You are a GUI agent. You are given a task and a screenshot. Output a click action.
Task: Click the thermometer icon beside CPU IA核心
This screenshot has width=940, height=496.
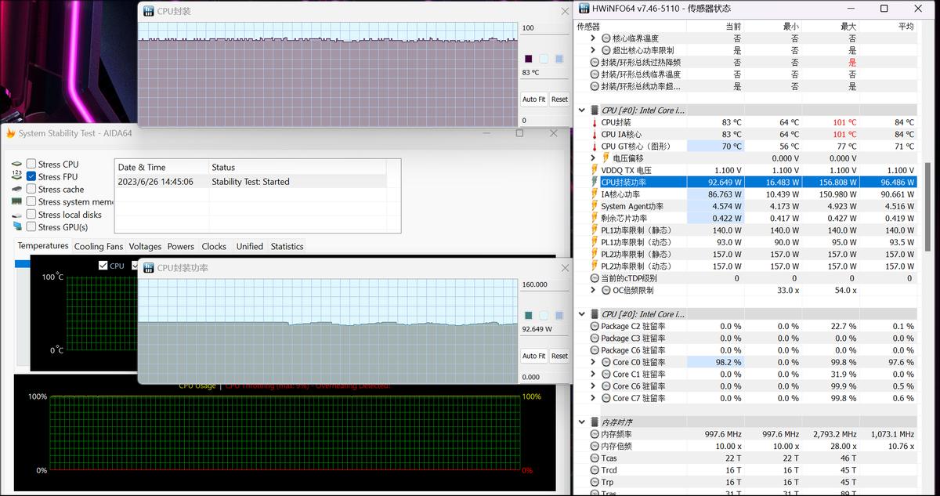[595, 135]
